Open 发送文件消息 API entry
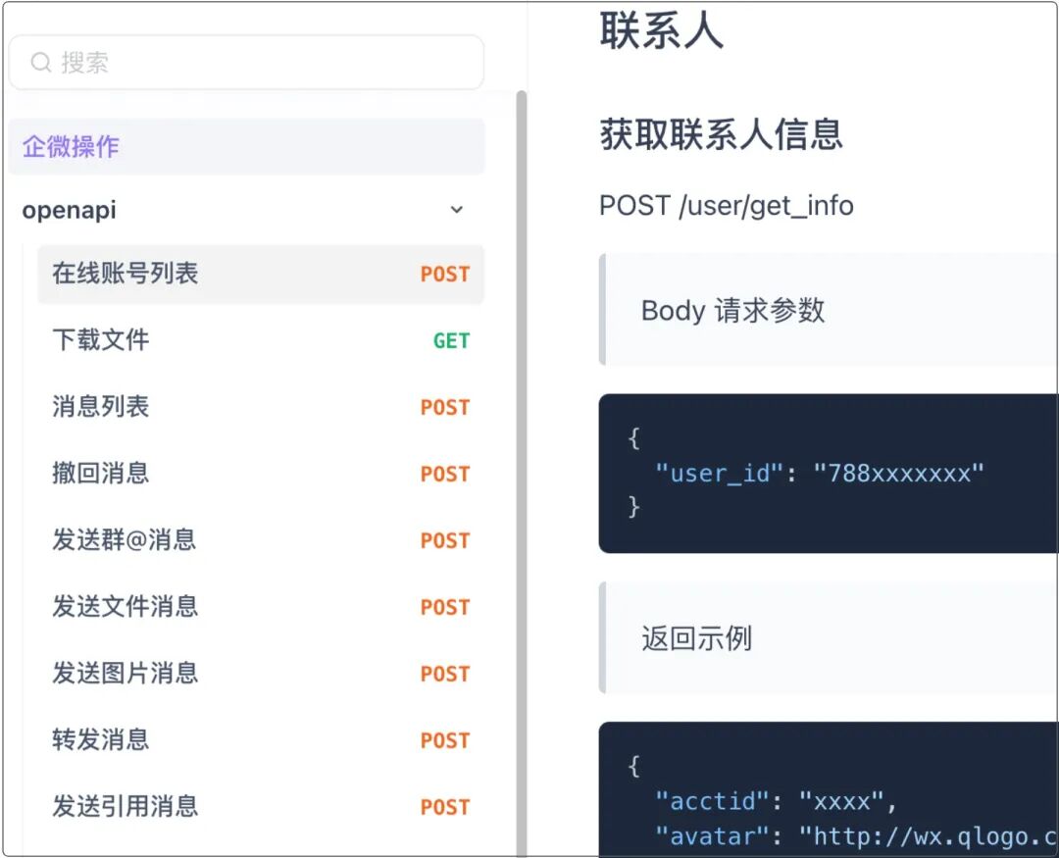 (261, 607)
